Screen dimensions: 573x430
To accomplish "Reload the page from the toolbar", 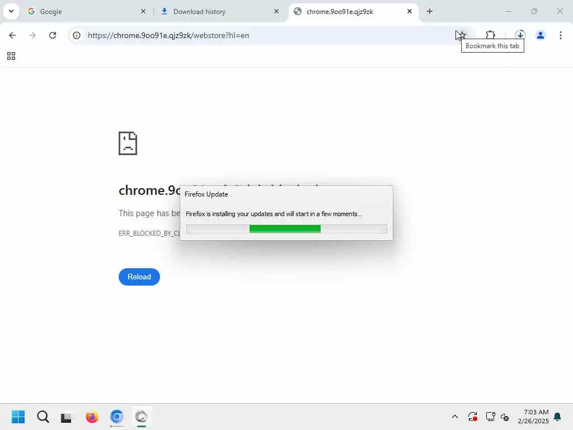I will click(x=53, y=35).
